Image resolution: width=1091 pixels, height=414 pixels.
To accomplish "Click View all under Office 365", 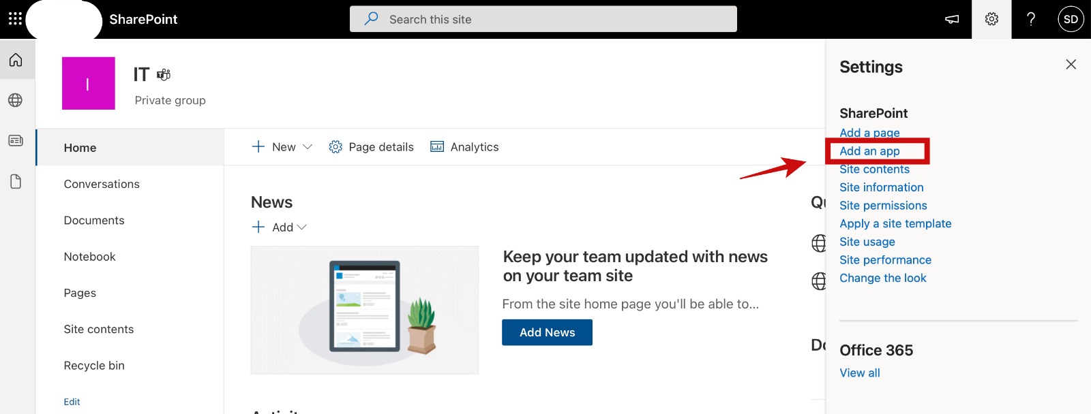I will (x=860, y=373).
